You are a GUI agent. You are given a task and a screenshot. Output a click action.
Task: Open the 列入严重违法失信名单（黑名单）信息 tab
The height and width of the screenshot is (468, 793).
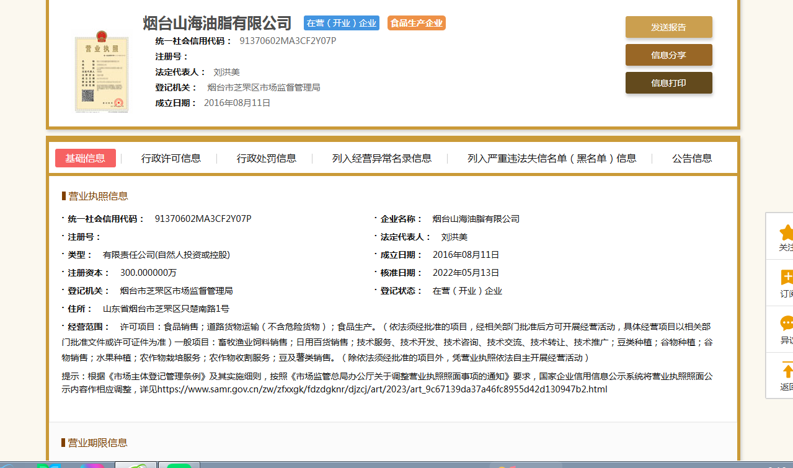552,158
